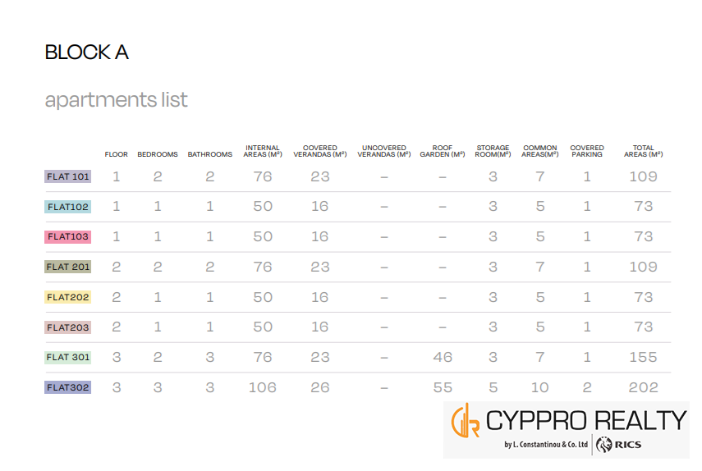Click the CYPPRO REALTY company name text
Screen dimensions: 702x471
click(585, 421)
